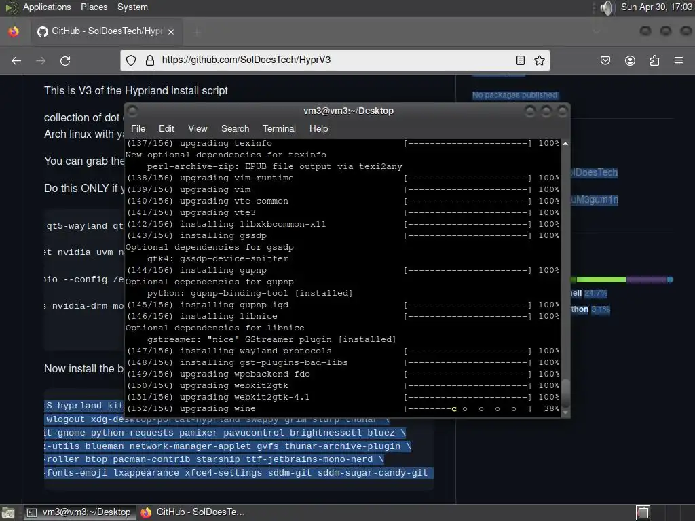Click code line ending sddm-sugar-candy-git

[238, 473]
